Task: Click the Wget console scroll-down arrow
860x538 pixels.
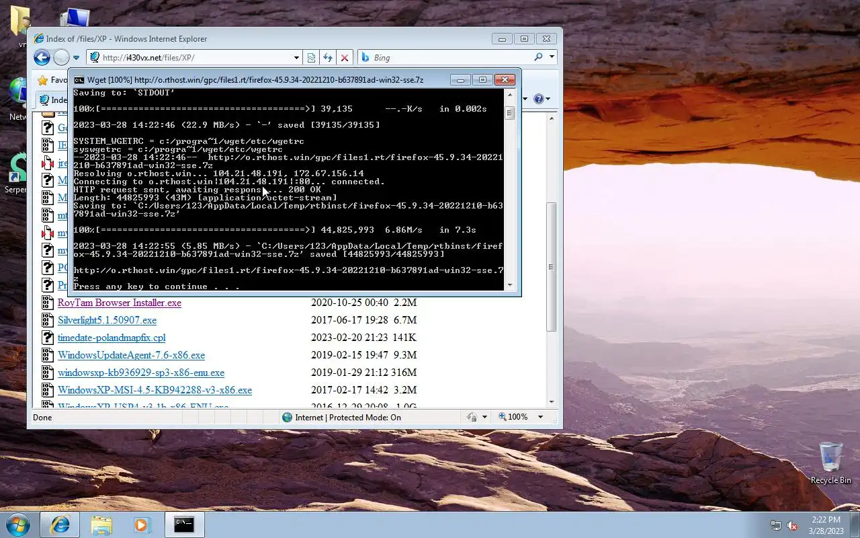Action: click(x=509, y=285)
